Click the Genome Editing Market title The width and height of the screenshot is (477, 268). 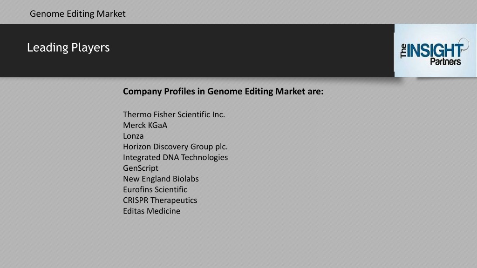(x=78, y=14)
